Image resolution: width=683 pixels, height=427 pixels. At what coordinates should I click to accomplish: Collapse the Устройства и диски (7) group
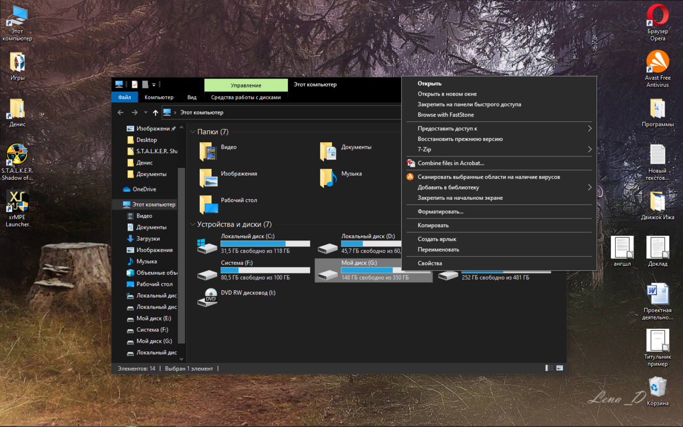click(x=192, y=224)
